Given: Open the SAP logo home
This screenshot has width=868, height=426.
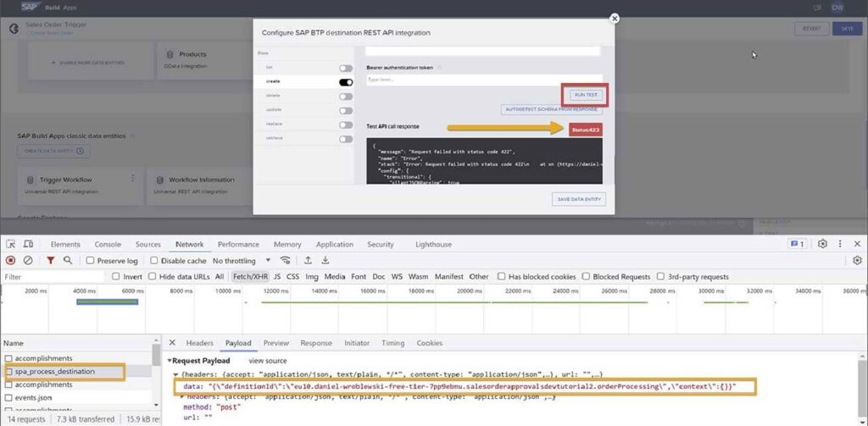Looking at the screenshot, I should pos(30,7).
